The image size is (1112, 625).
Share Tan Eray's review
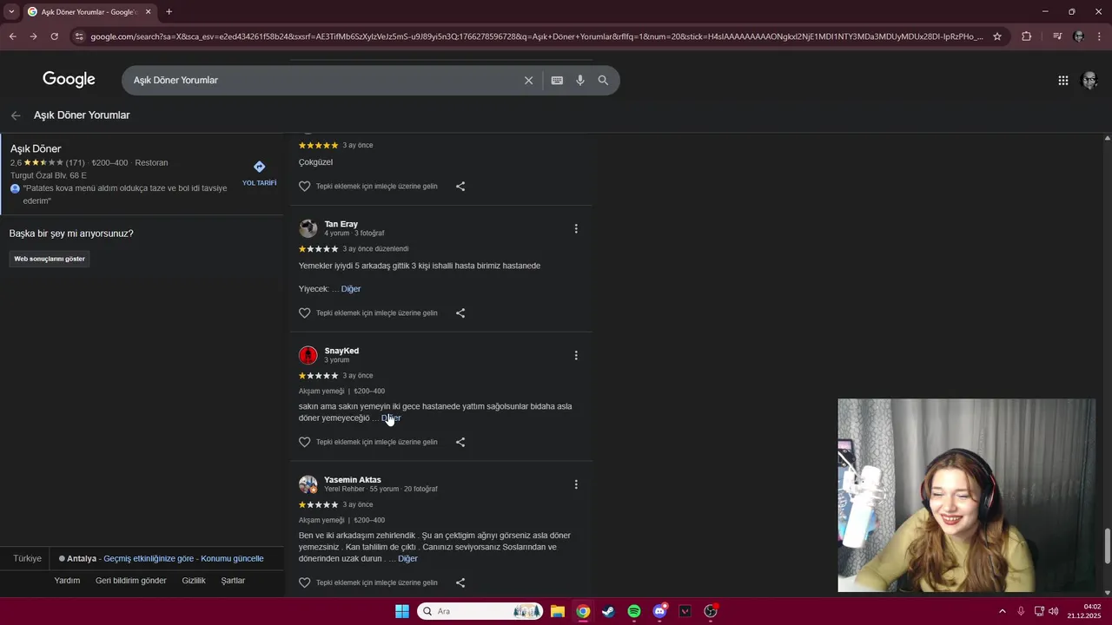pos(460,313)
